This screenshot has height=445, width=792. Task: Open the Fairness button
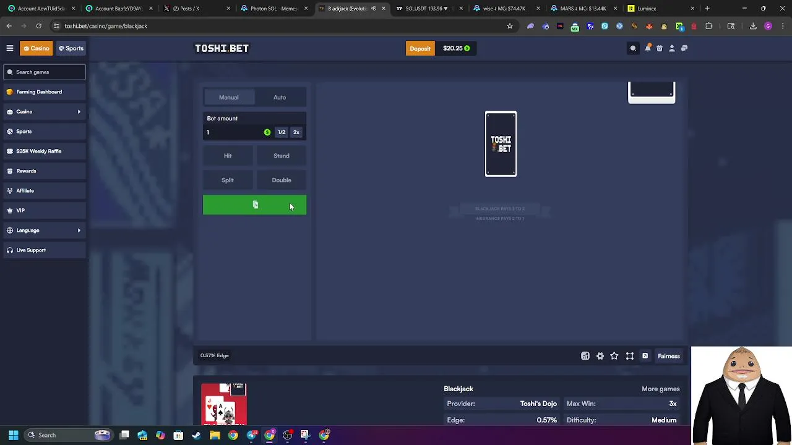pos(668,356)
